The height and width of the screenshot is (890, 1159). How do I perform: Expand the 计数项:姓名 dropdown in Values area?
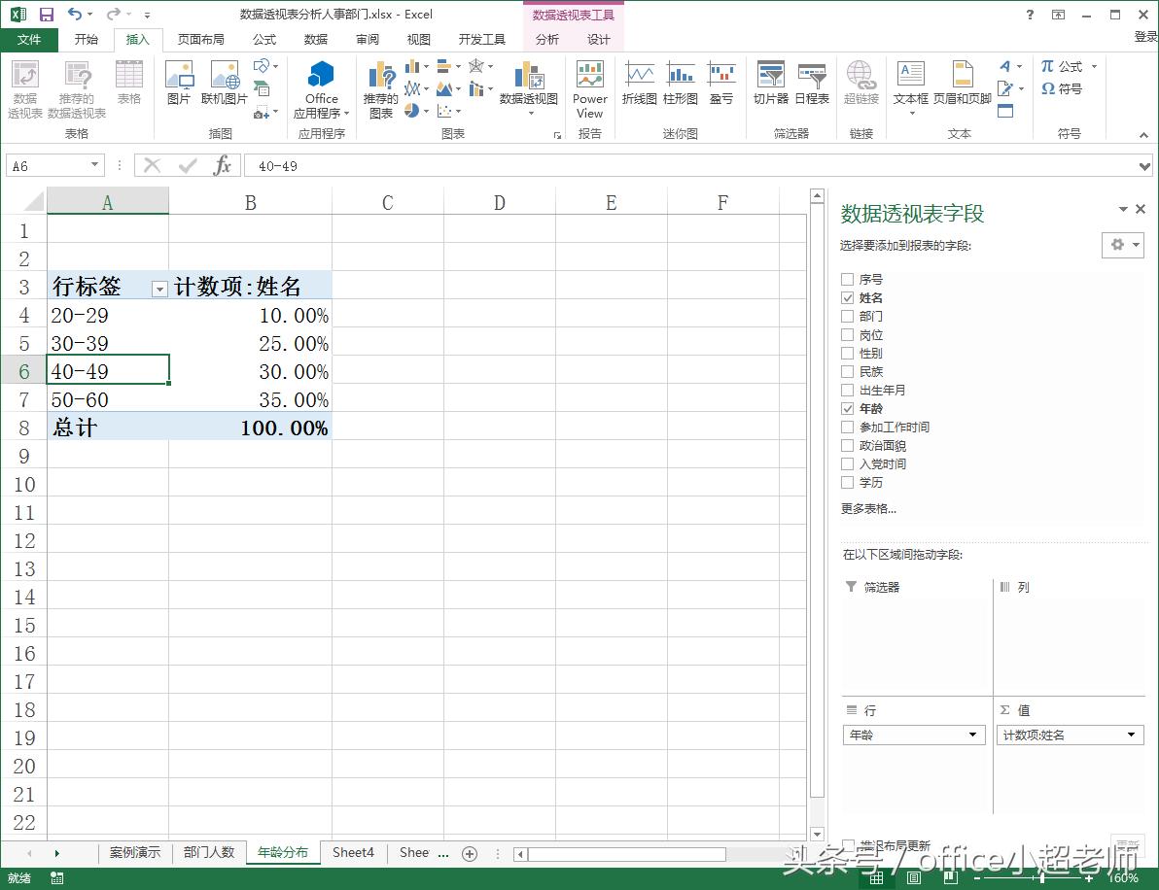(x=1131, y=735)
